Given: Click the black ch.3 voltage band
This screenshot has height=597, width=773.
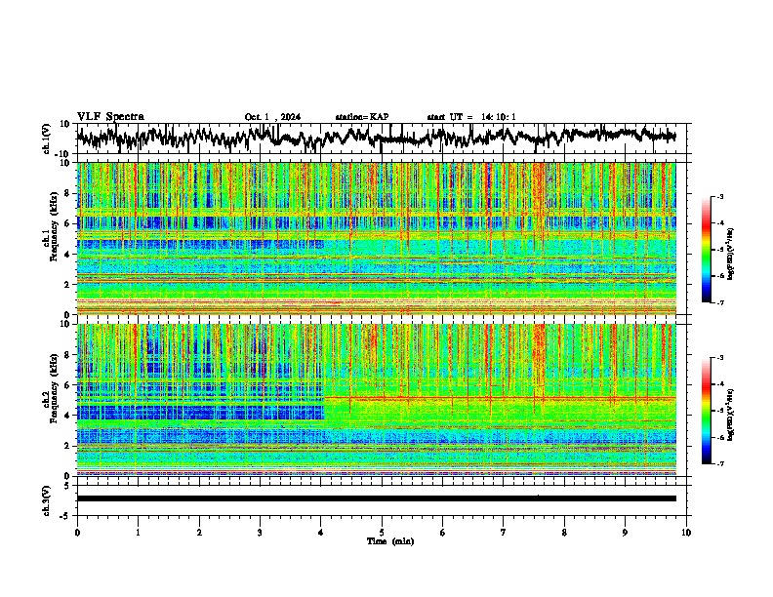Looking at the screenshot, I should [x=376, y=498].
